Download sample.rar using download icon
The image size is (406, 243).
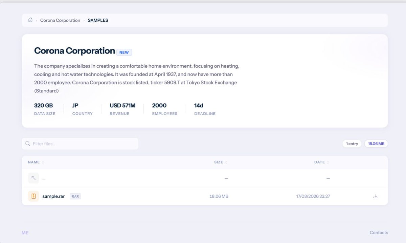376,196
